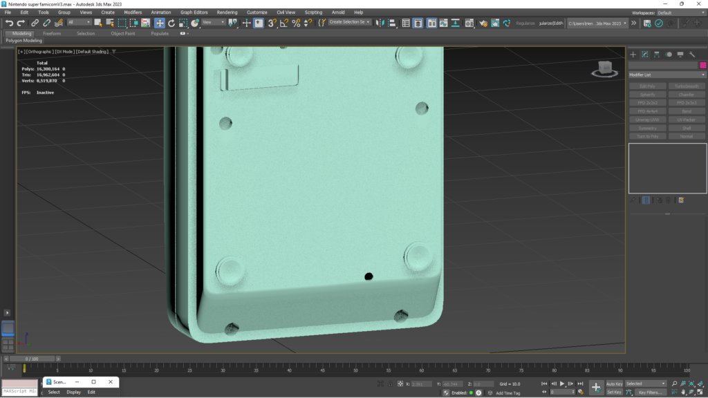Disable the Enabled checkbox near the time controls
The image size is (708, 398).
click(x=471, y=392)
